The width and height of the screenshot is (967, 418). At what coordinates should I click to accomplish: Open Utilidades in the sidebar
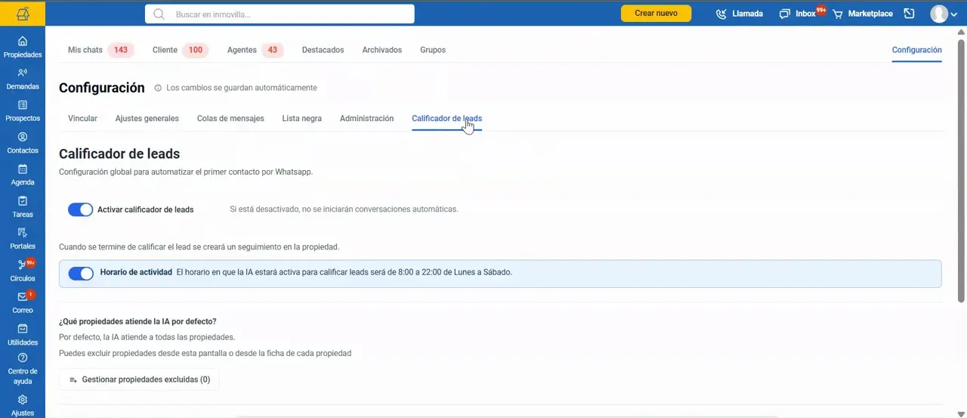point(23,334)
